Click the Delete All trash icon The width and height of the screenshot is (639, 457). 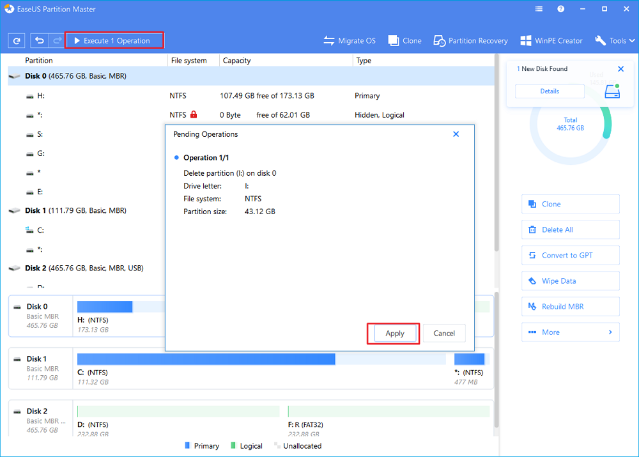(x=532, y=229)
